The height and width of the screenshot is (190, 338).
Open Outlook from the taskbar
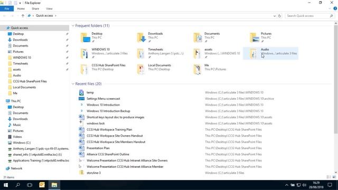pos(42,185)
